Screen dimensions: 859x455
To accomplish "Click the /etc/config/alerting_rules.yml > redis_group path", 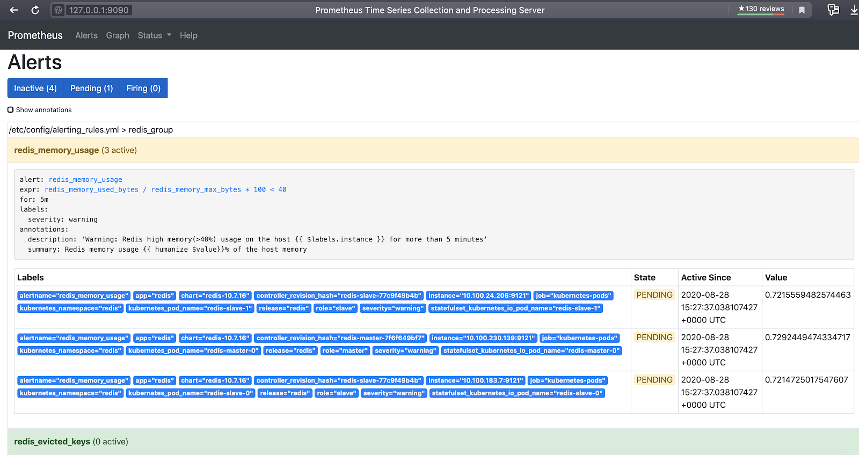I will [x=91, y=130].
